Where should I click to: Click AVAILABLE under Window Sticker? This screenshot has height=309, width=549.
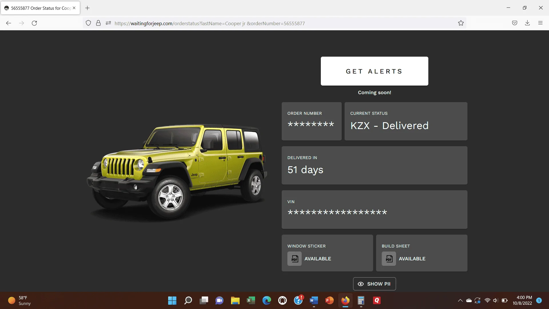[318, 259]
